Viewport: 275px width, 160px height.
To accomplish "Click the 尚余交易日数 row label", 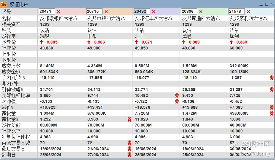I will tap(16, 143).
